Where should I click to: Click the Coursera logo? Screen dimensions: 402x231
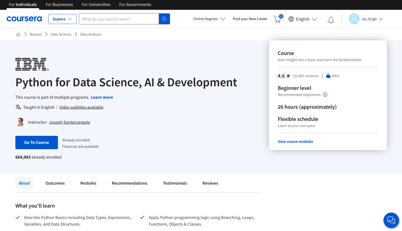24,19
